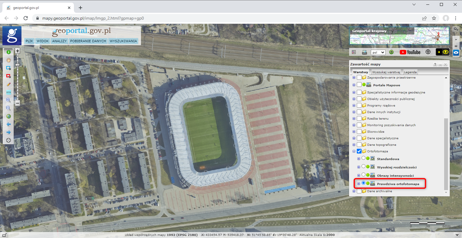Image resolution: width=462 pixels, height=238 pixels.
Task: Open the POBIERANIE DANYCH menu
Action: coord(88,41)
